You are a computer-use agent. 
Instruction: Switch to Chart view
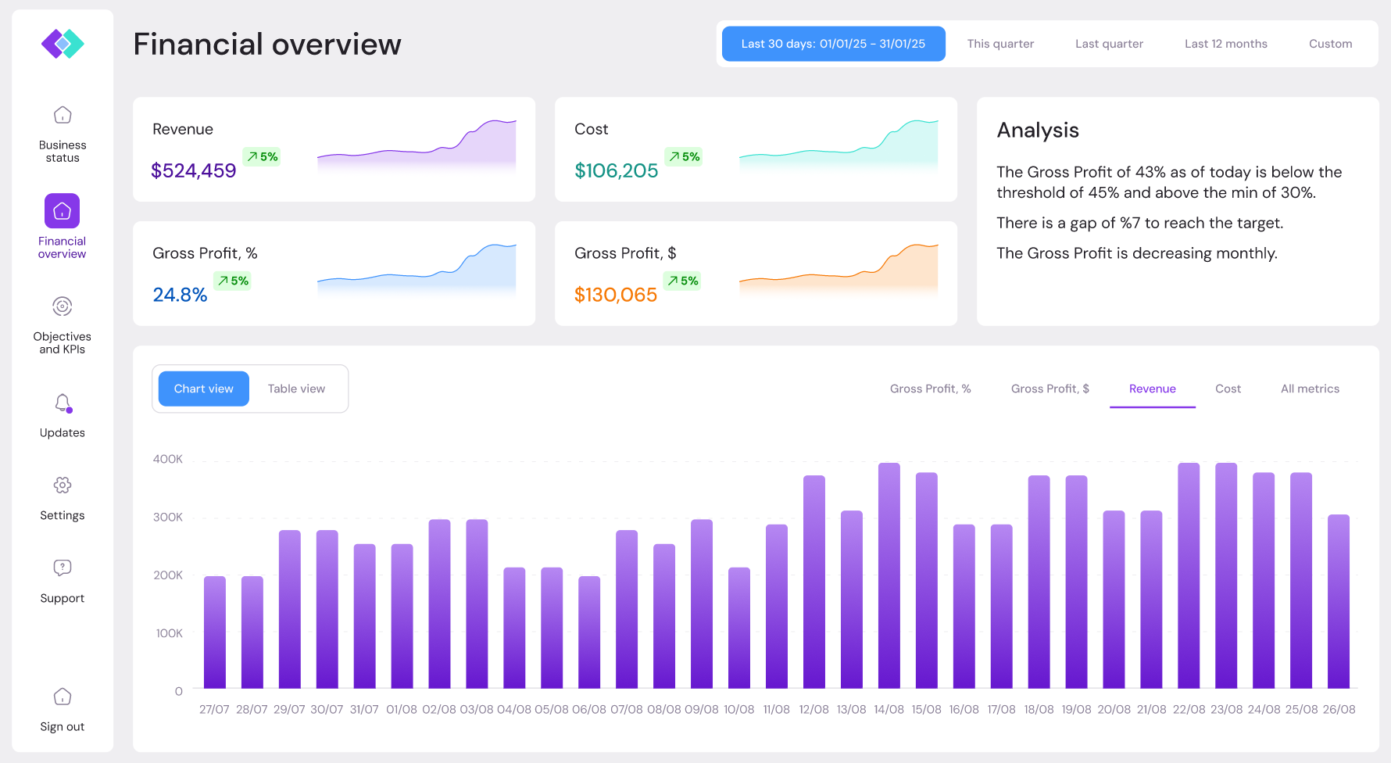pos(203,389)
